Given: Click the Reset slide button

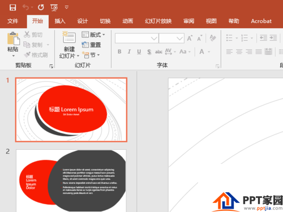Looking at the screenshot, I should (x=92, y=45).
